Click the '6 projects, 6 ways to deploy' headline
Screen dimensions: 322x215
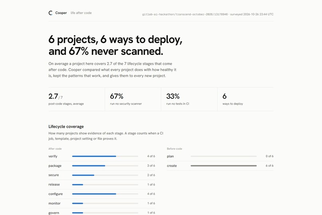[x=115, y=45]
